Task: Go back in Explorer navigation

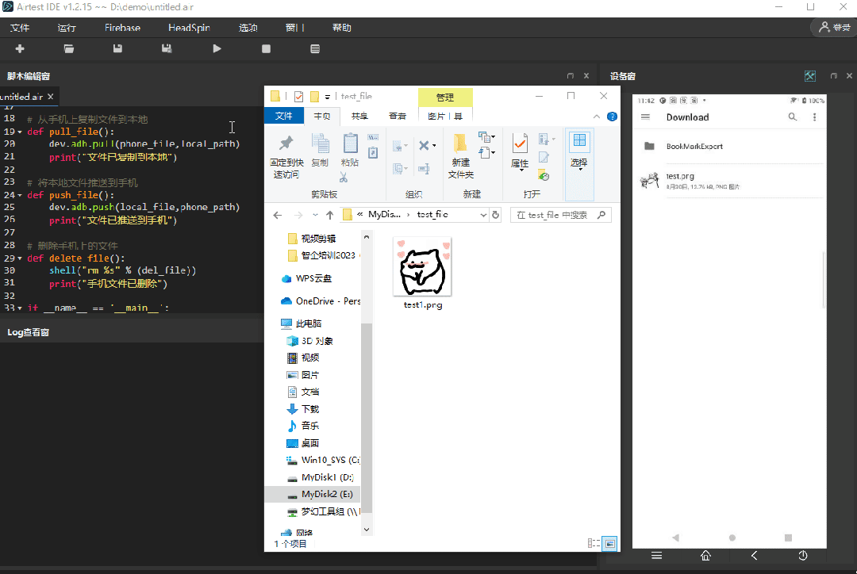Action: click(x=278, y=215)
